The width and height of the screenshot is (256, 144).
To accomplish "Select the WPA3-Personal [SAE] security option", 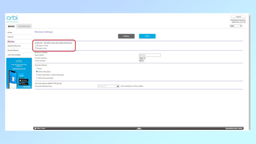I will tap(36, 78).
